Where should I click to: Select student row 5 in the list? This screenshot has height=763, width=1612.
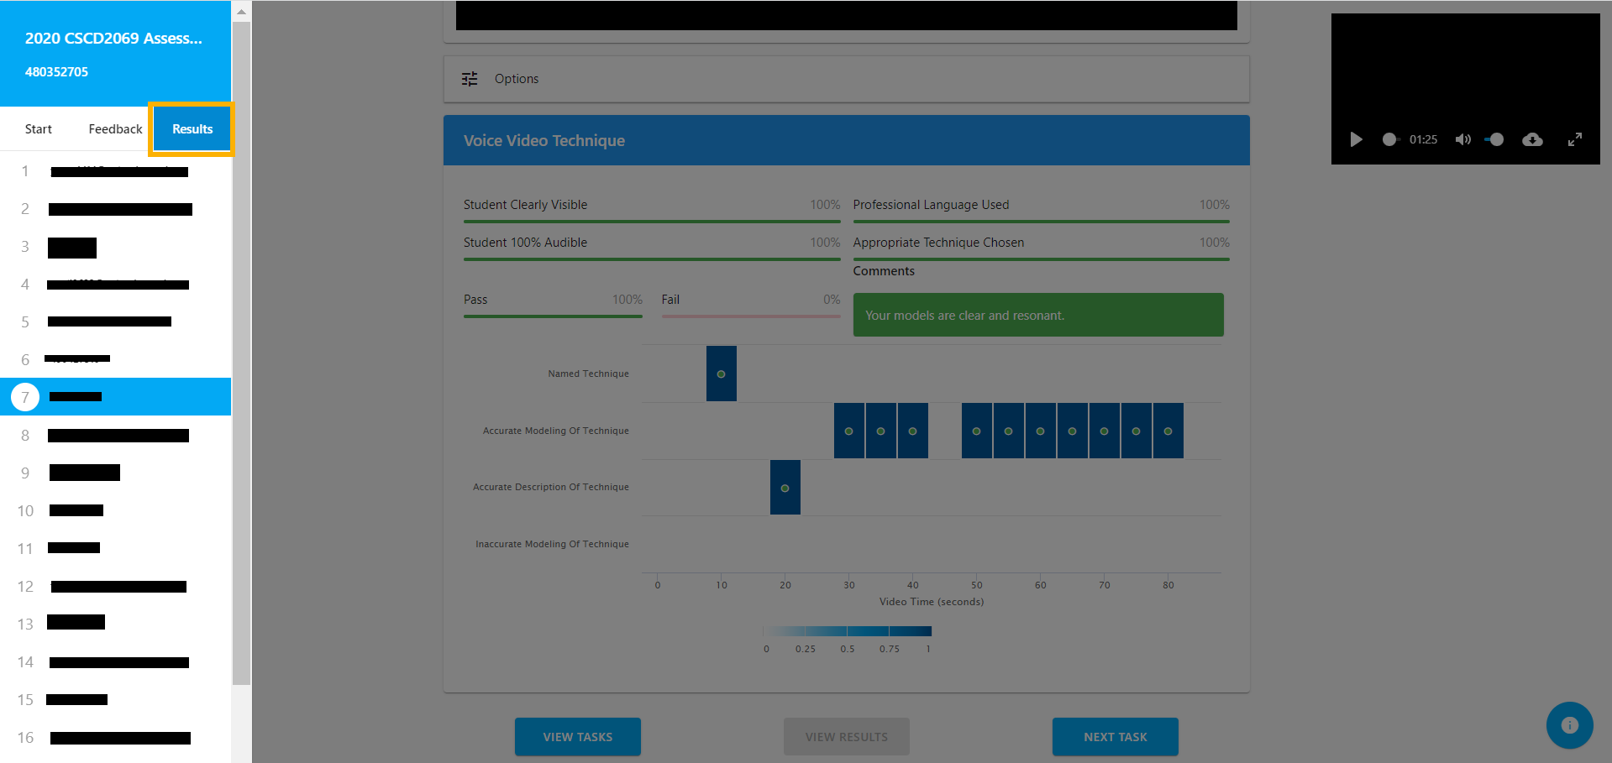click(115, 322)
